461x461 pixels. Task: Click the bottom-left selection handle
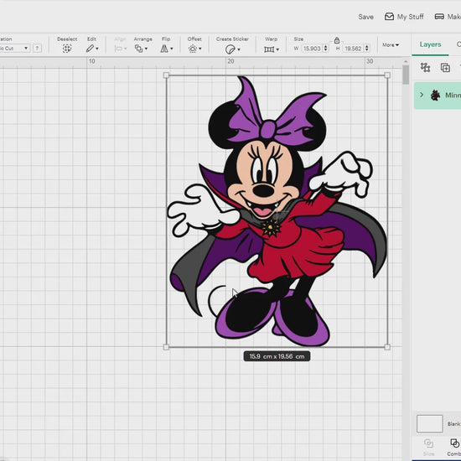click(x=166, y=347)
